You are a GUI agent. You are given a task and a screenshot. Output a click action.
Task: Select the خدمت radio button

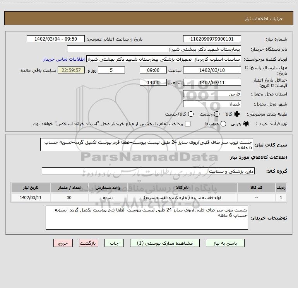point(217,114)
